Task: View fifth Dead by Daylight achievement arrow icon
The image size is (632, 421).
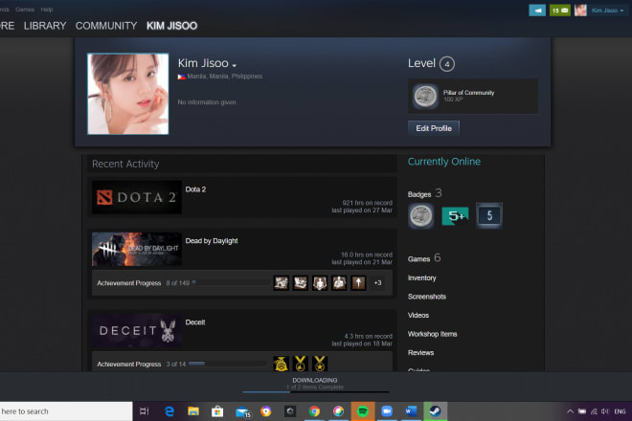Action: [x=358, y=283]
